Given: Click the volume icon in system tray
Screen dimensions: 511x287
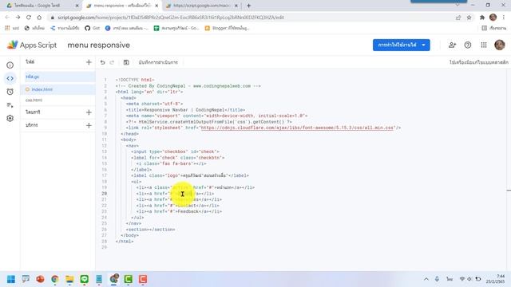Looking at the screenshot, I should click(469, 279).
